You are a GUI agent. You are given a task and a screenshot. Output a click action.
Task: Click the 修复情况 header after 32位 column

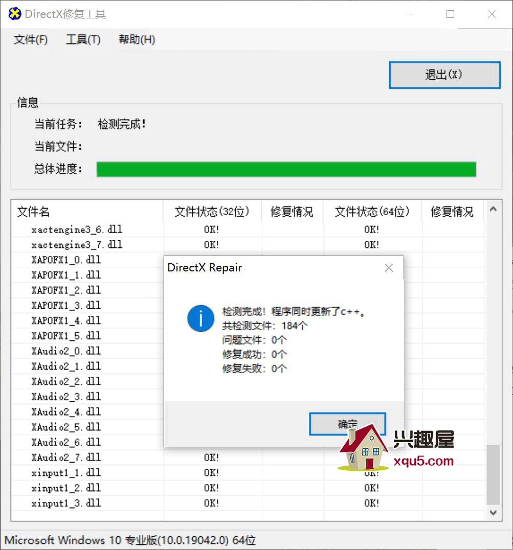[292, 212]
